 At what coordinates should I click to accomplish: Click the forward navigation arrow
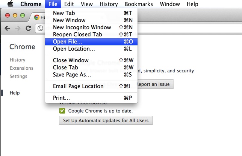coord(18,28)
